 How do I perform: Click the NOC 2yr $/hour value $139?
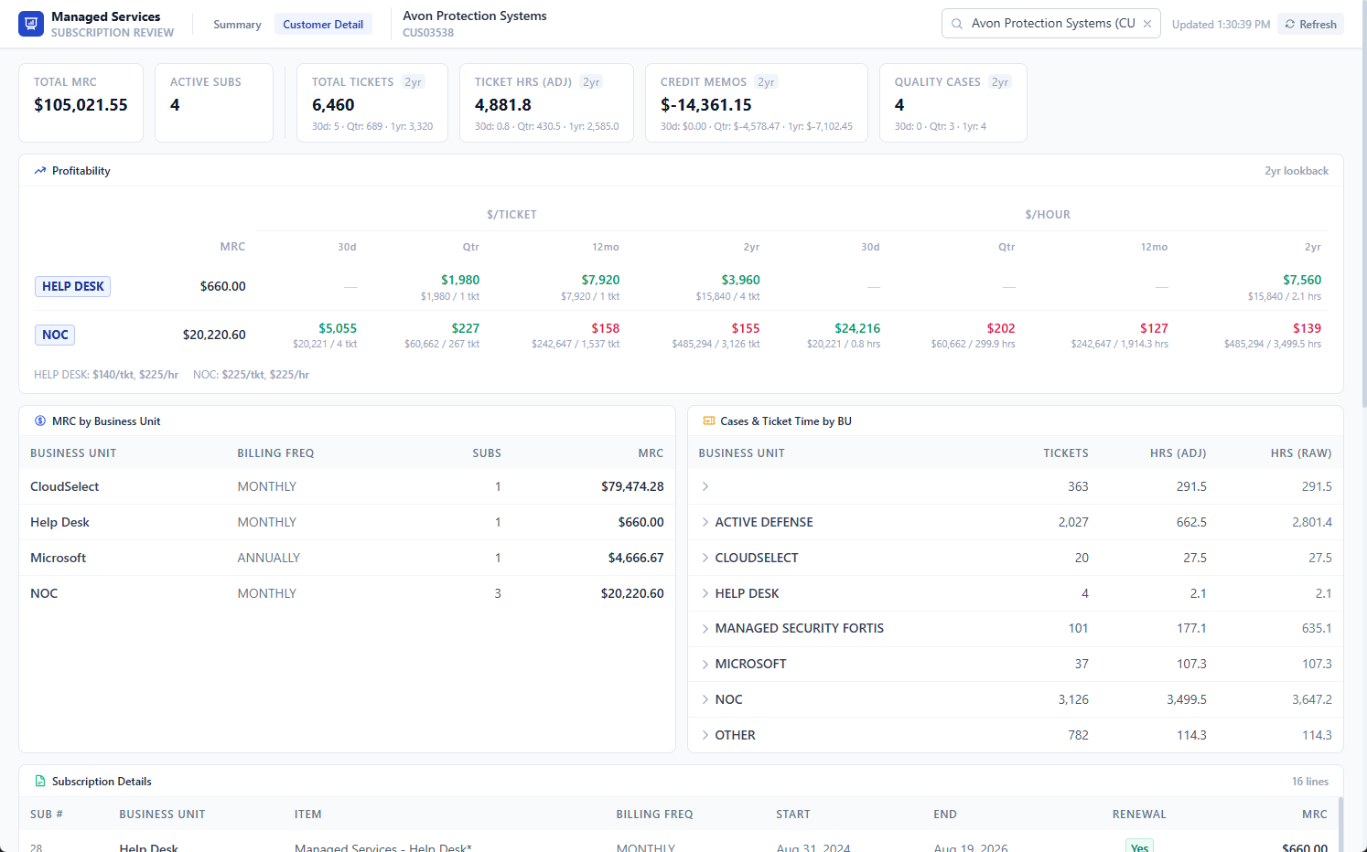(1307, 328)
